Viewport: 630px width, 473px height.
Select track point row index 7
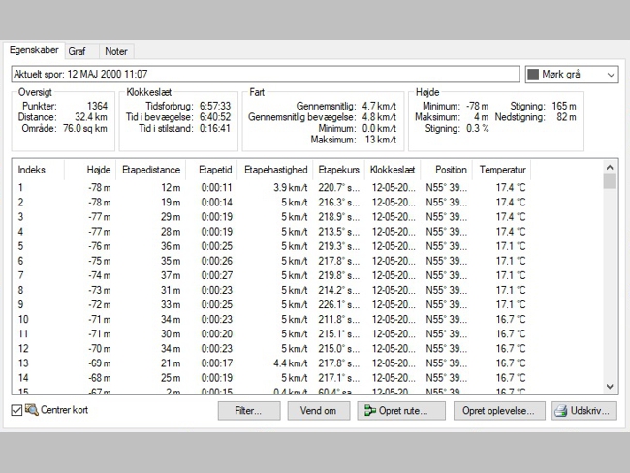point(271,275)
